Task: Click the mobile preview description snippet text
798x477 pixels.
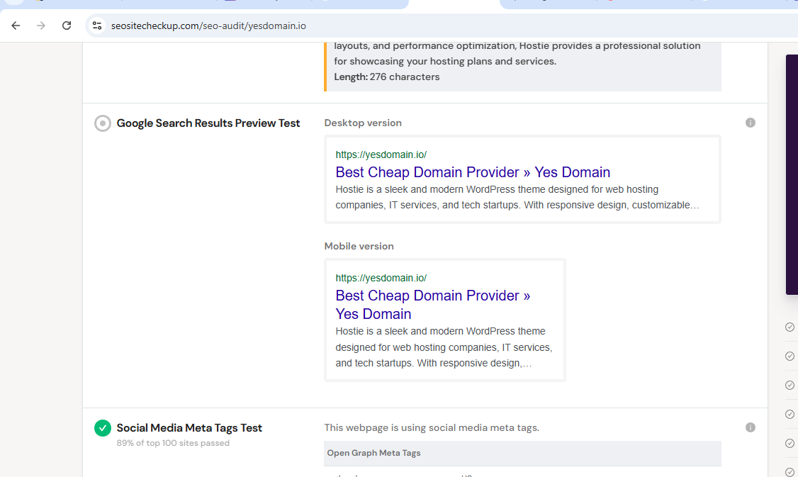Action: tap(444, 347)
